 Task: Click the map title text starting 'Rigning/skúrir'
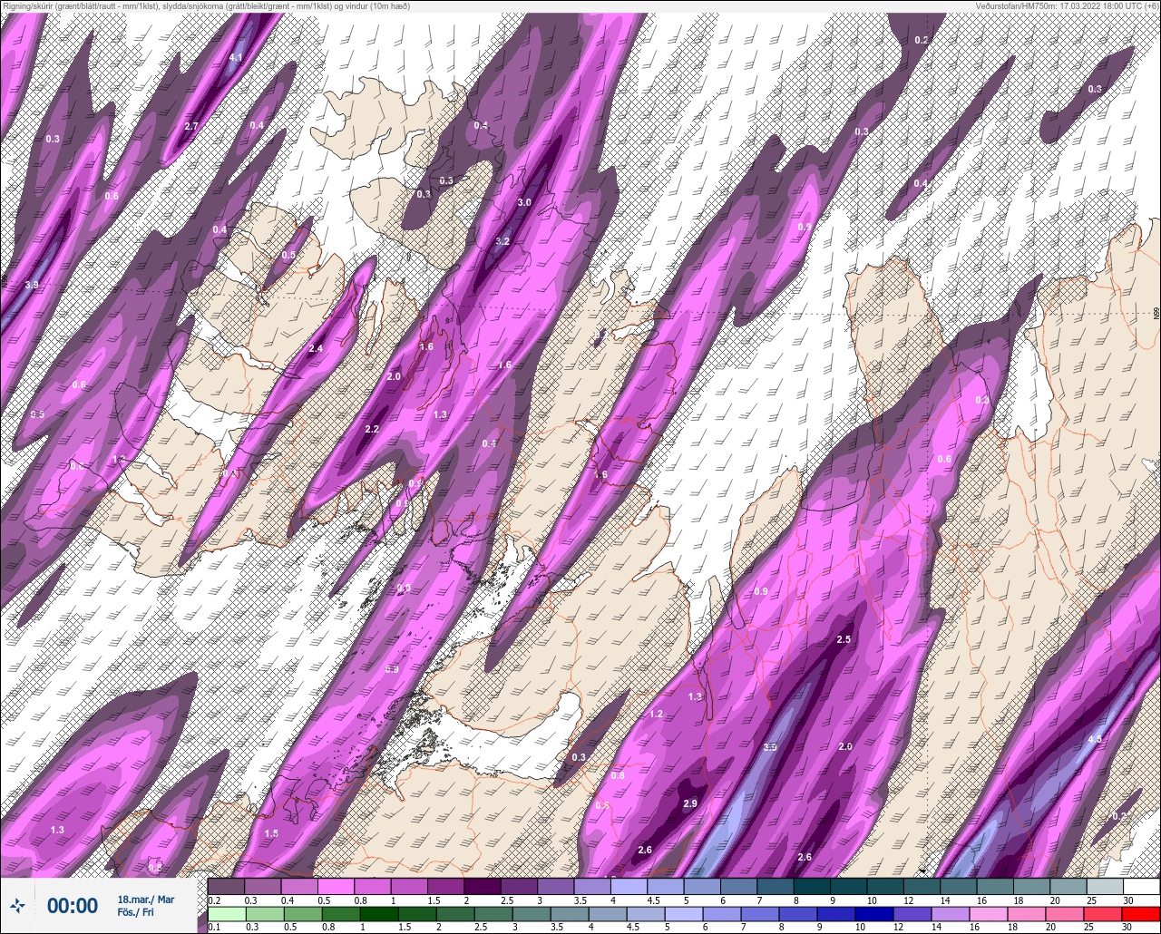pos(206,5)
